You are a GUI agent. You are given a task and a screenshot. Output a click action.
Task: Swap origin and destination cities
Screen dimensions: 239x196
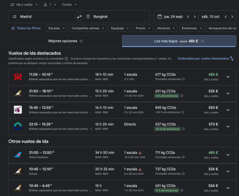pyautogui.click(x=79, y=17)
